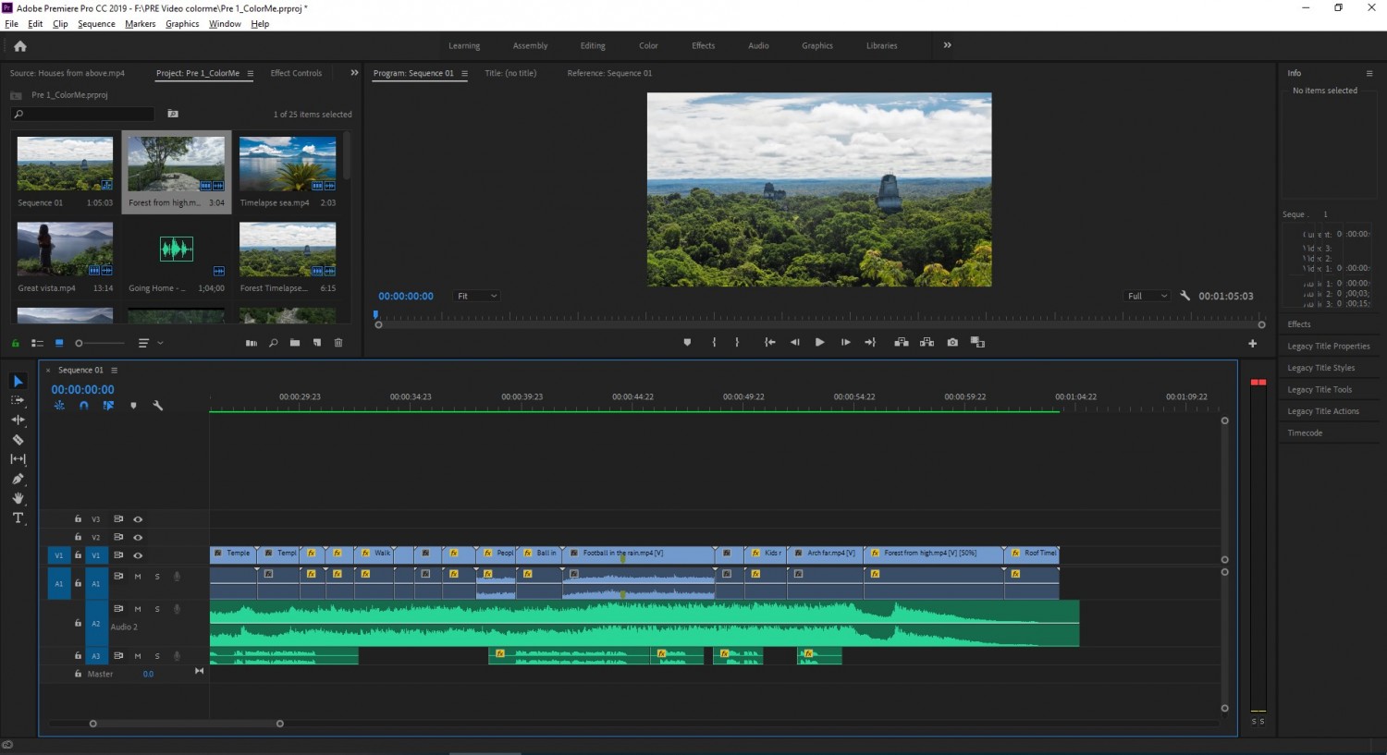Open the Markers menu
The height and width of the screenshot is (755, 1387).
(x=141, y=24)
